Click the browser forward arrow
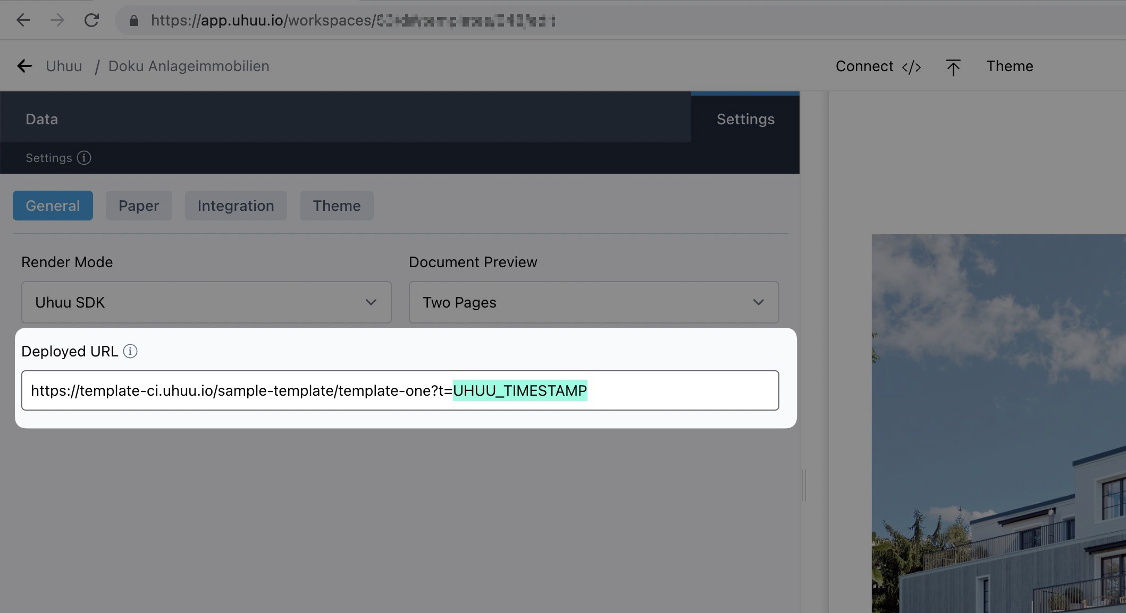This screenshot has height=613, width=1126. pos(57,20)
